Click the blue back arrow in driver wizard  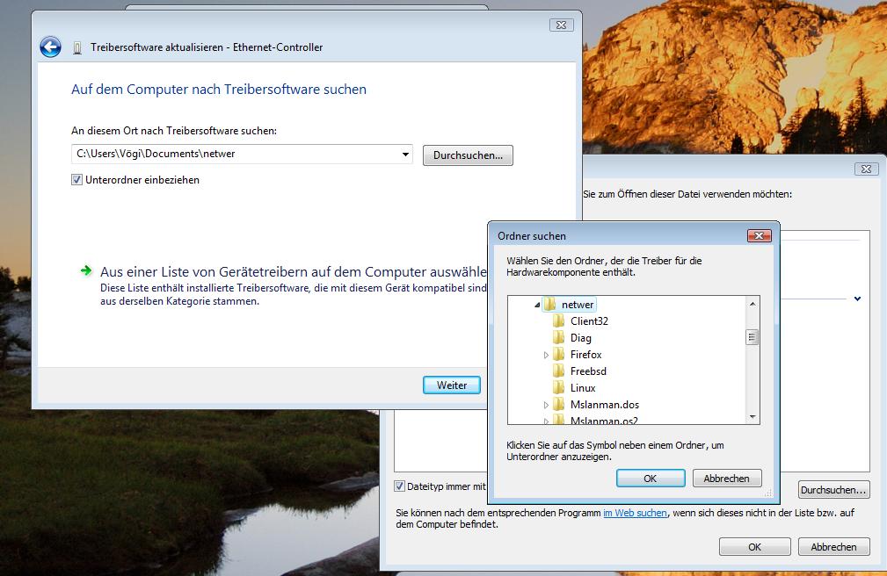click(x=50, y=47)
